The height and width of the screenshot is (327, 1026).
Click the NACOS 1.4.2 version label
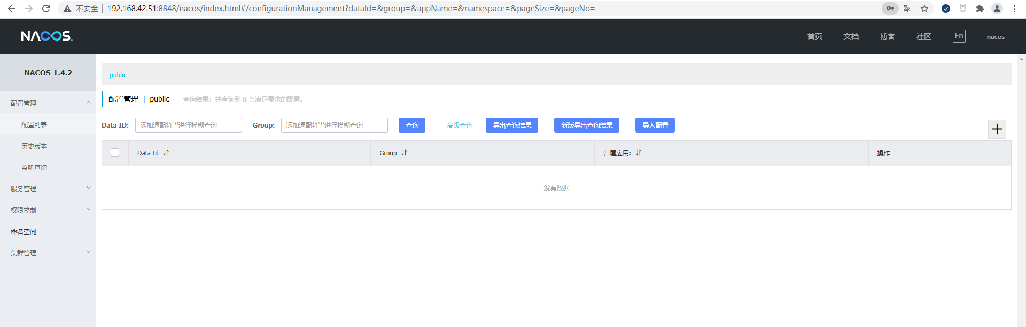[48, 73]
